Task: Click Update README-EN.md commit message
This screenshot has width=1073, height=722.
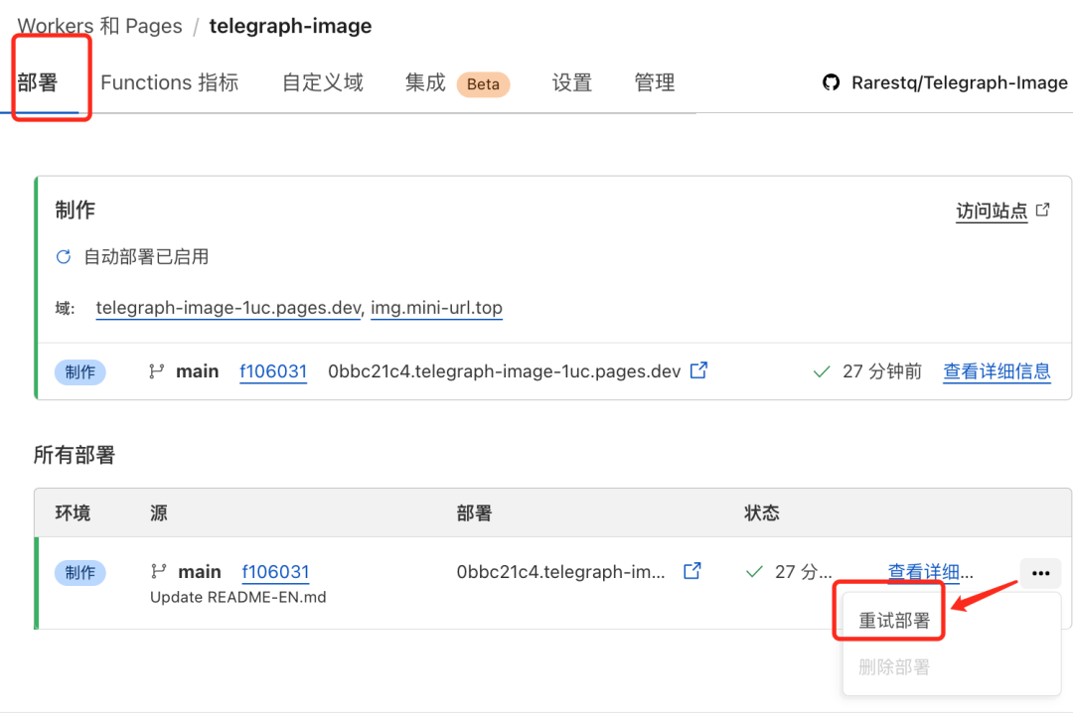Action: pyautogui.click(x=238, y=598)
